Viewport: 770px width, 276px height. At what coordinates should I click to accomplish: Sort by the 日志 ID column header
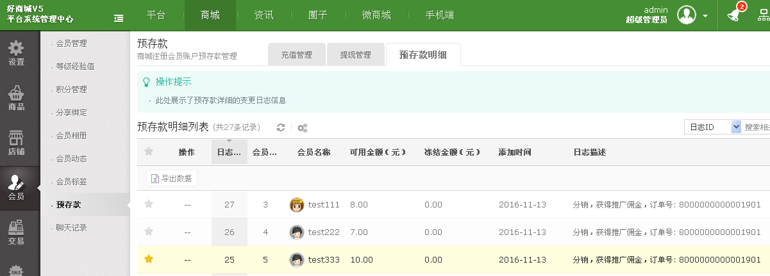coord(229,152)
